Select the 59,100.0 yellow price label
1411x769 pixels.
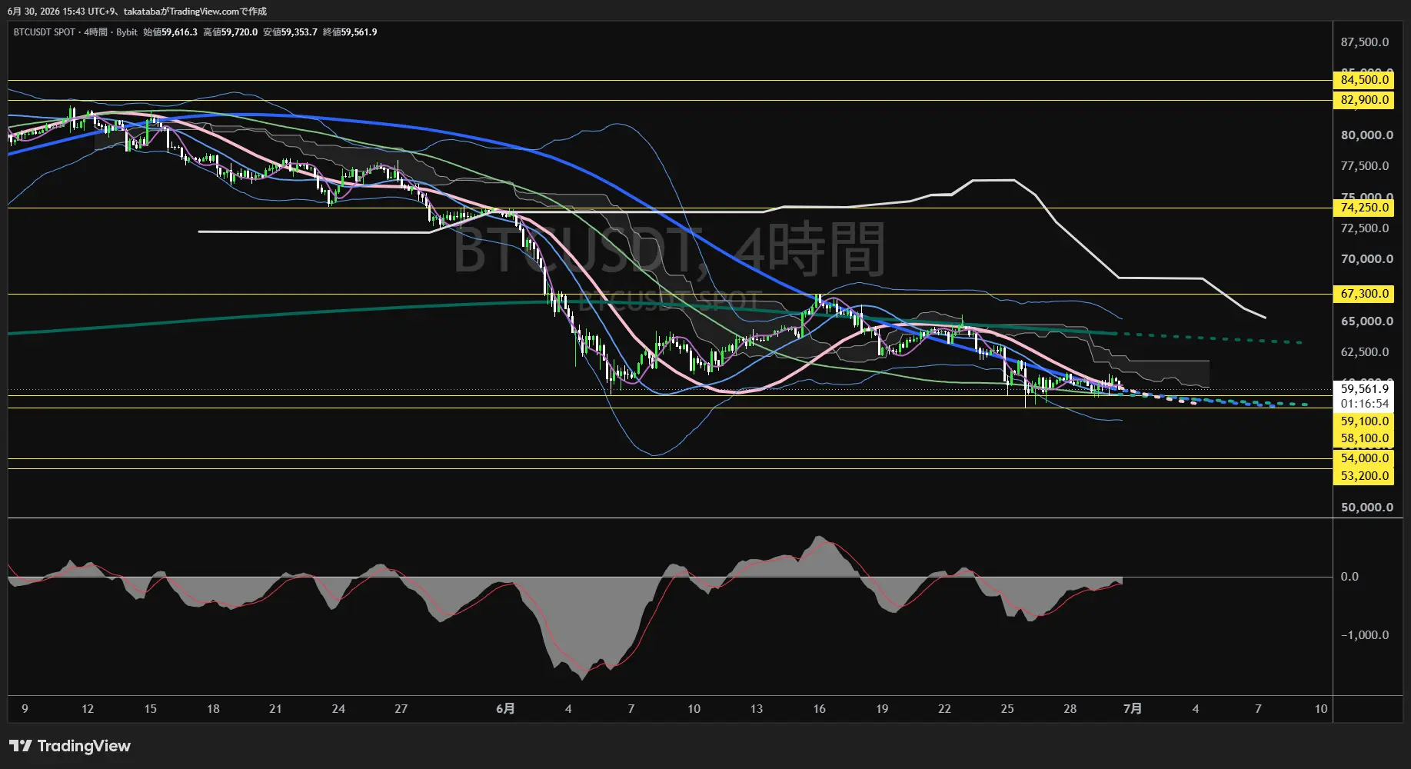pos(1363,421)
